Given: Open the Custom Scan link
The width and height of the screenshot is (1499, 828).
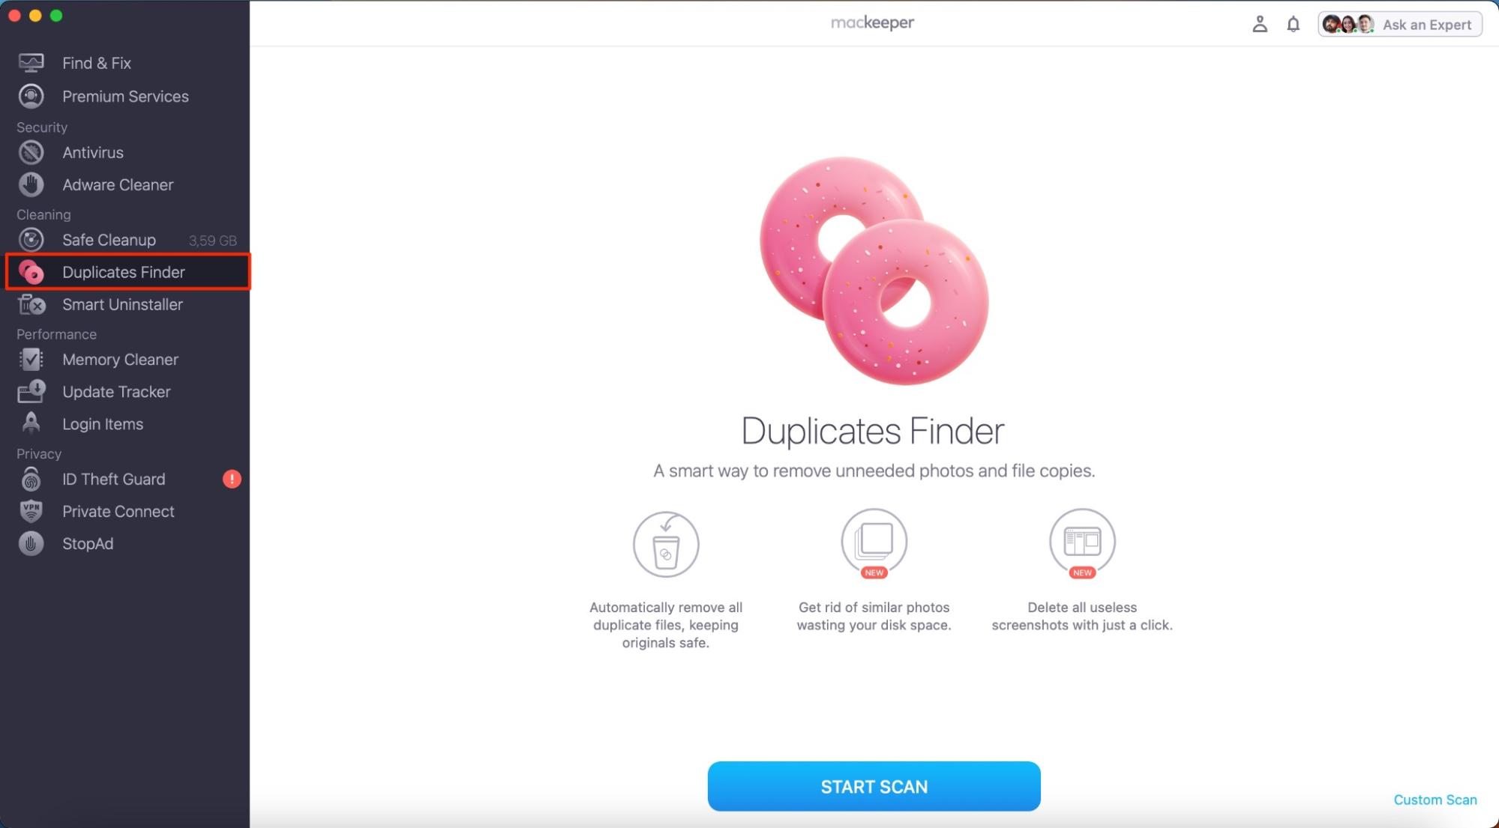Looking at the screenshot, I should pos(1435,800).
